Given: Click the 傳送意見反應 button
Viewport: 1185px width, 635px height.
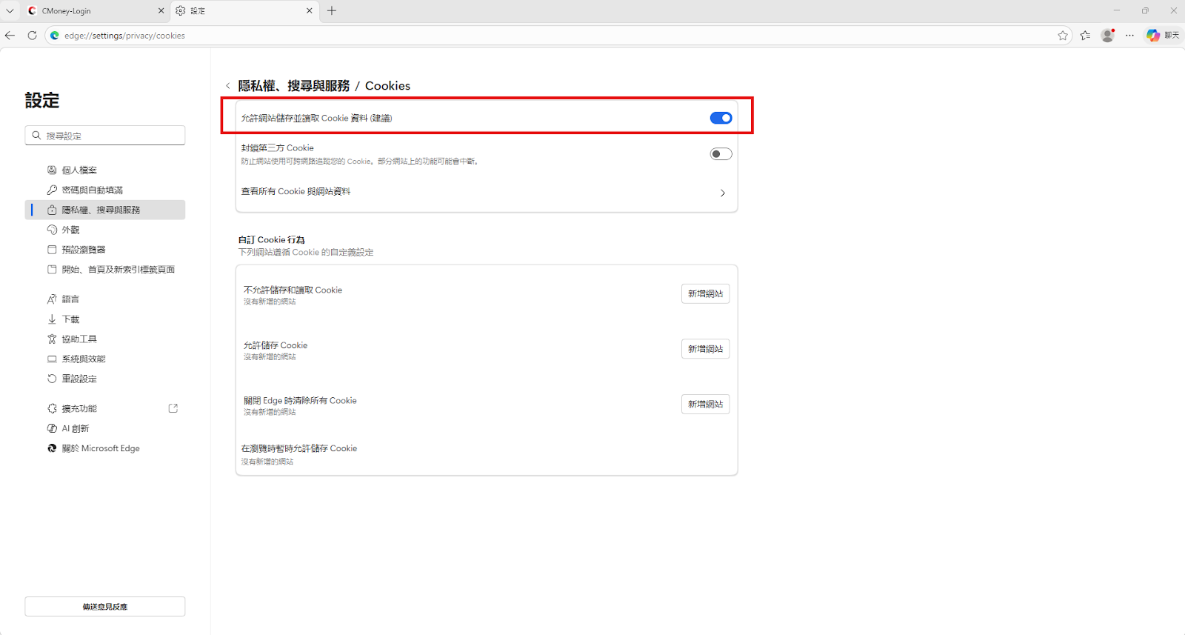Looking at the screenshot, I should click(104, 606).
